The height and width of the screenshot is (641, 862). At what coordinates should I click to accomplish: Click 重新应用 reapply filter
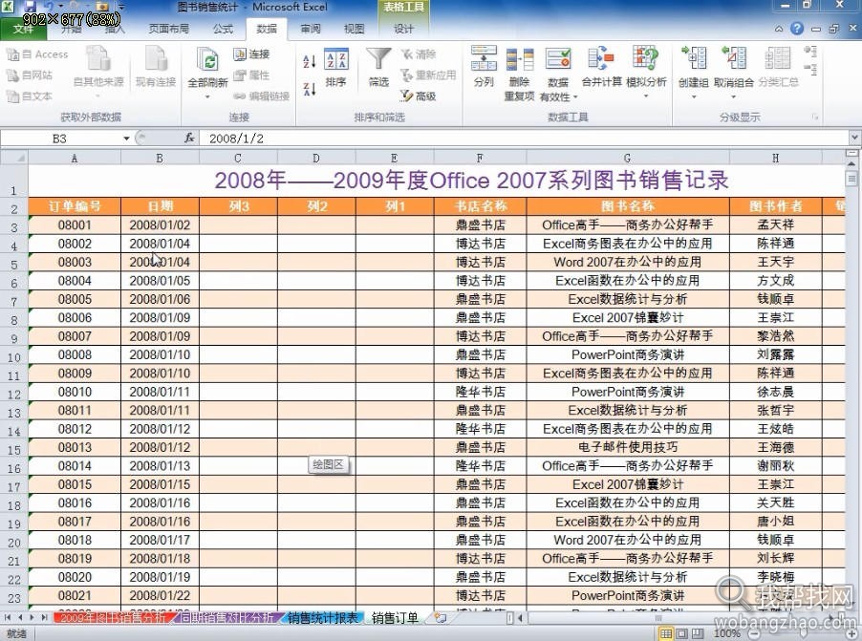point(428,75)
